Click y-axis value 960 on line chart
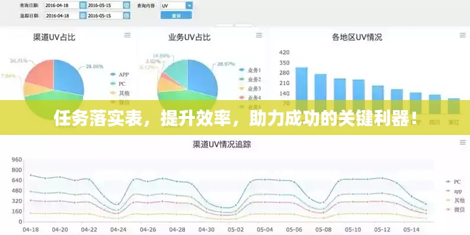 (x=17, y=160)
